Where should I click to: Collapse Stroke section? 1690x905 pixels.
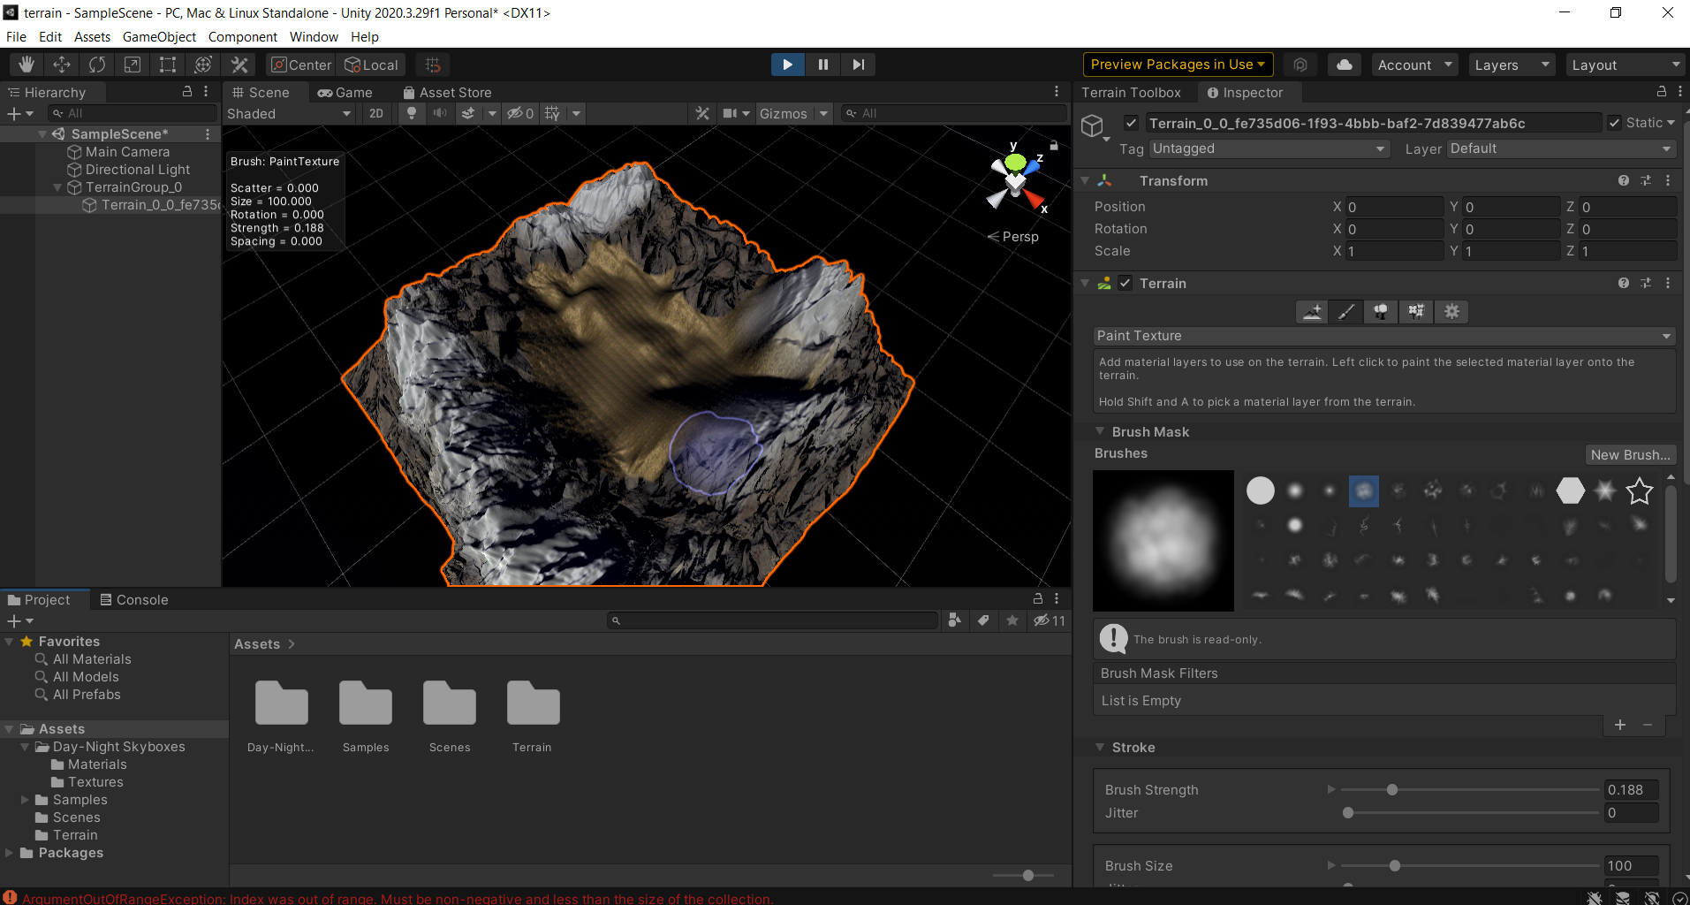point(1100,747)
